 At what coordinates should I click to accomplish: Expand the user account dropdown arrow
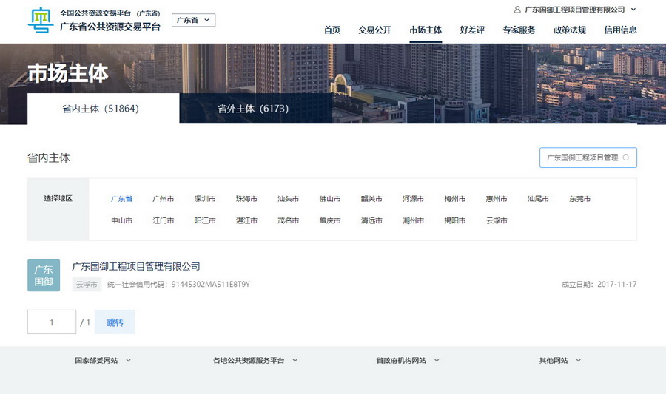(633, 10)
